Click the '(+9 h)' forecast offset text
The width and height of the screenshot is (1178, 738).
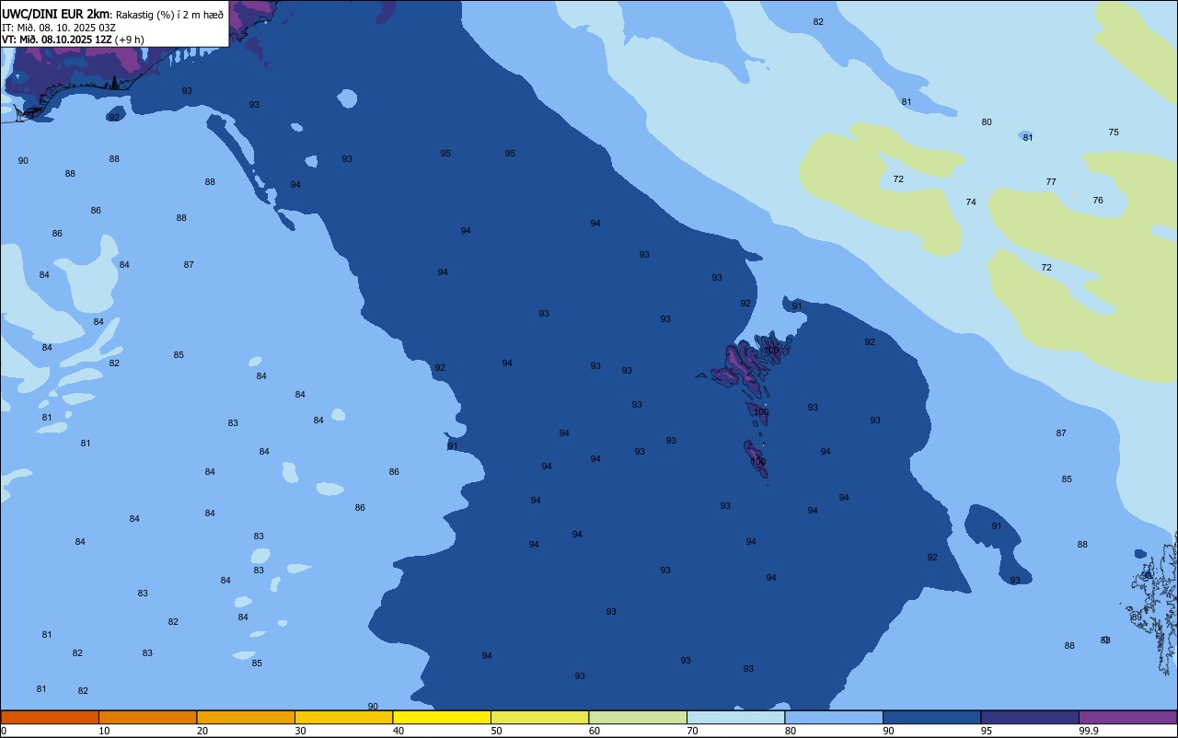point(130,40)
